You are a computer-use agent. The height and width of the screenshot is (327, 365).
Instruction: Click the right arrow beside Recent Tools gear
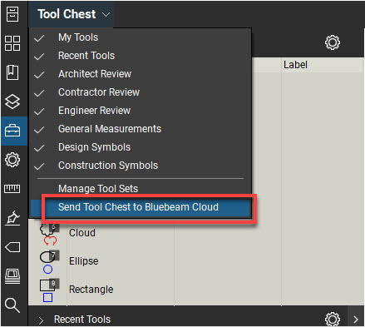(356, 320)
